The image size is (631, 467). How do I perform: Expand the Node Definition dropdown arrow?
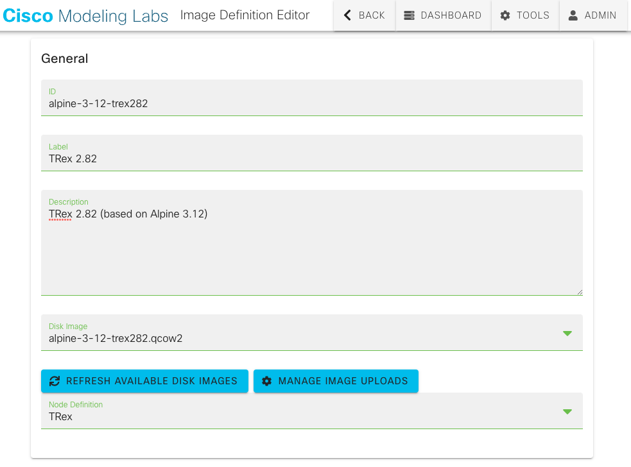click(567, 411)
